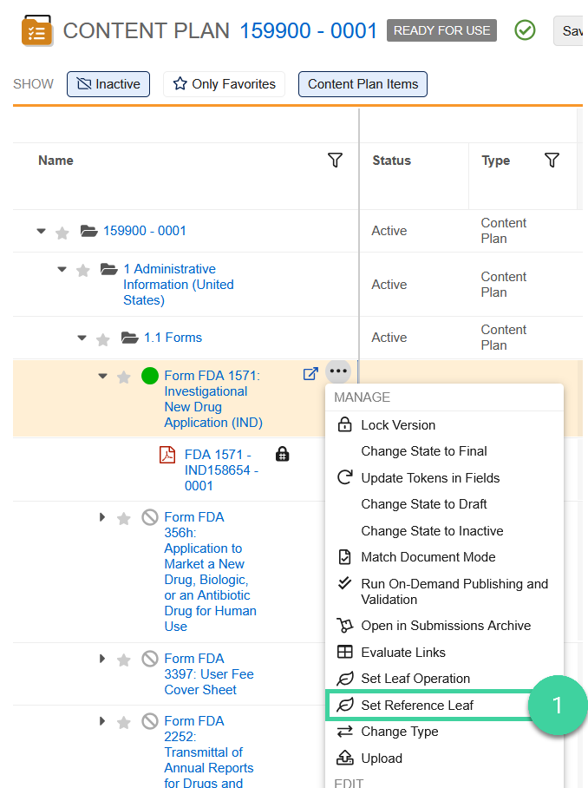This screenshot has height=788, width=588.
Task: Click the READY FOR USE status label
Action: (x=441, y=30)
